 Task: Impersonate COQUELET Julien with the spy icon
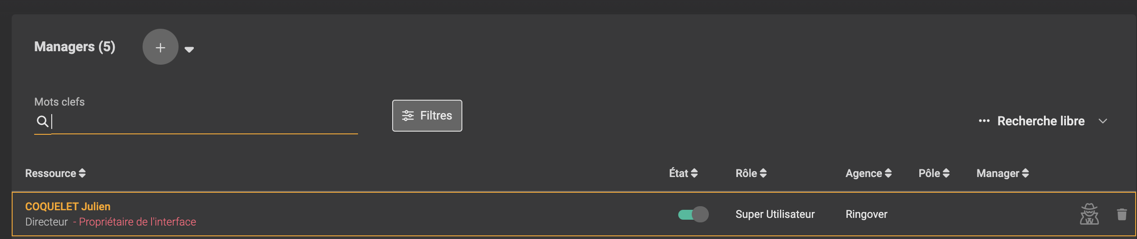(x=1089, y=214)
